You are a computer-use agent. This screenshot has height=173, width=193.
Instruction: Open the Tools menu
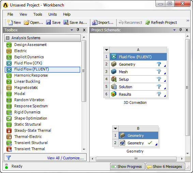point(38,14)
